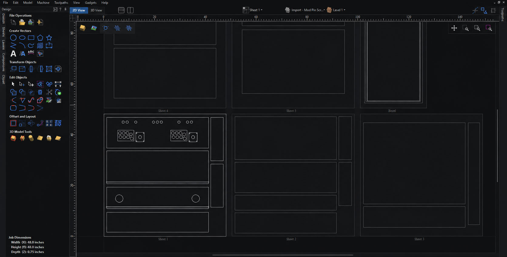
Task: Open the File menu
Action: point(5,2)
